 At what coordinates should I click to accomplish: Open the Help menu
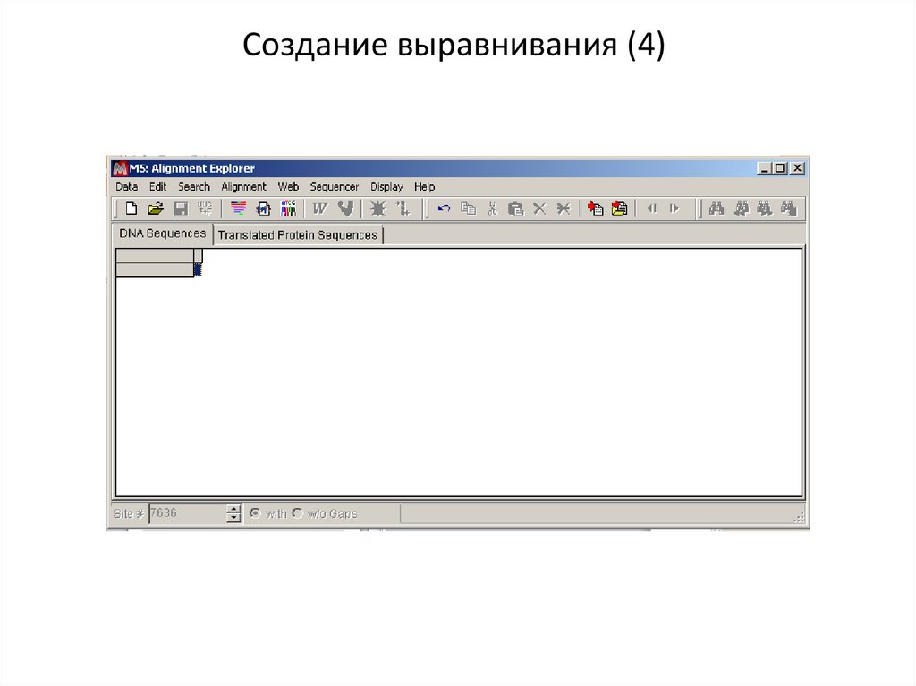pyautogui.click(x=425, y=187)
